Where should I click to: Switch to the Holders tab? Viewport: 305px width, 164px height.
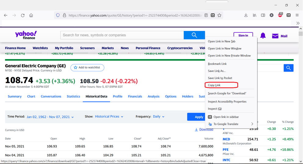(188, 96)
